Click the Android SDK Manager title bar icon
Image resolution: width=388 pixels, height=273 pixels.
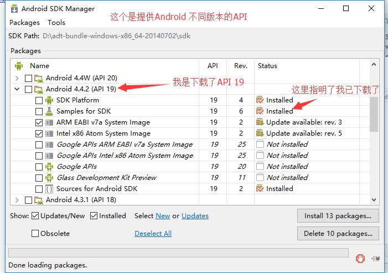[13, 9]
